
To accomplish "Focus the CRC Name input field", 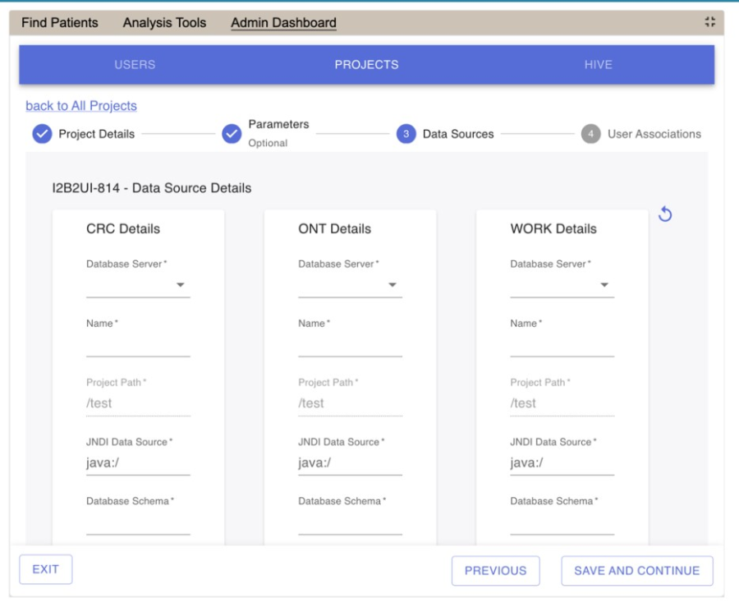I will pos(138,346).
